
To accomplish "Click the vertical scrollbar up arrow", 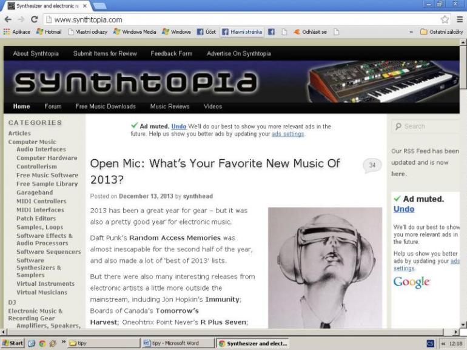I will (463, 42).
